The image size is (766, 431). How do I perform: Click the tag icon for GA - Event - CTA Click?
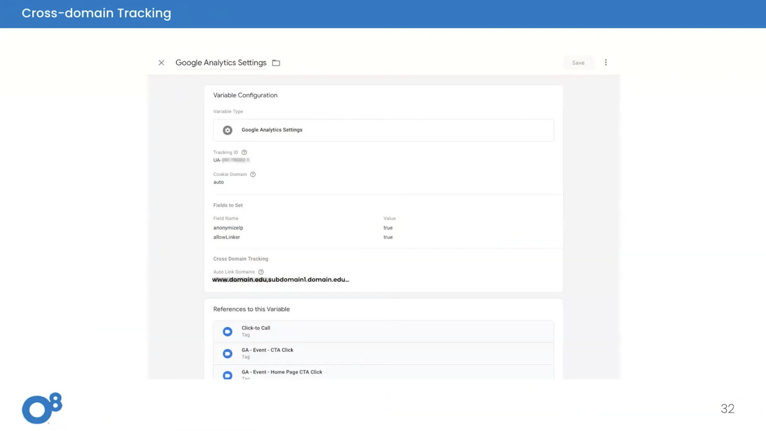click(x=228, y=354)
